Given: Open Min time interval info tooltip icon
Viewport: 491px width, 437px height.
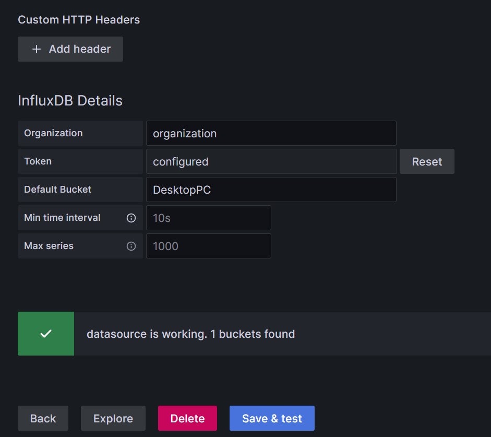Looking at the screenshot, I should (x=131, y=218).
